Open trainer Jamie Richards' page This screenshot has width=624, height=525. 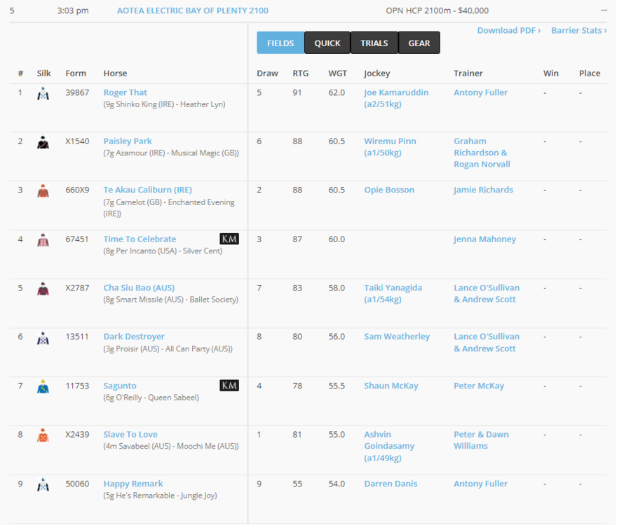483,190
